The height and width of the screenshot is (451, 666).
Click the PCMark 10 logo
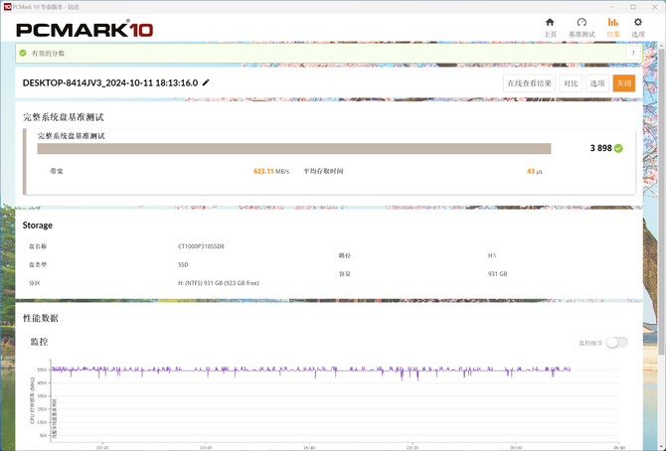(84, 29)
